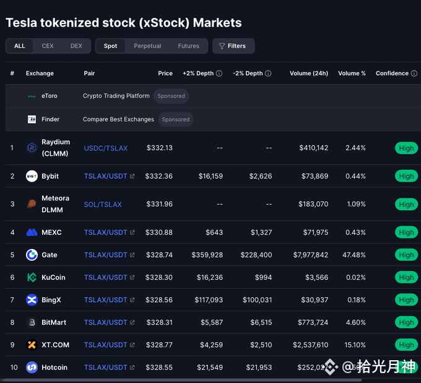The width and height of the screenshot is (421, 383).
Task: Sort by the Price column header
Action: (165, 74)
